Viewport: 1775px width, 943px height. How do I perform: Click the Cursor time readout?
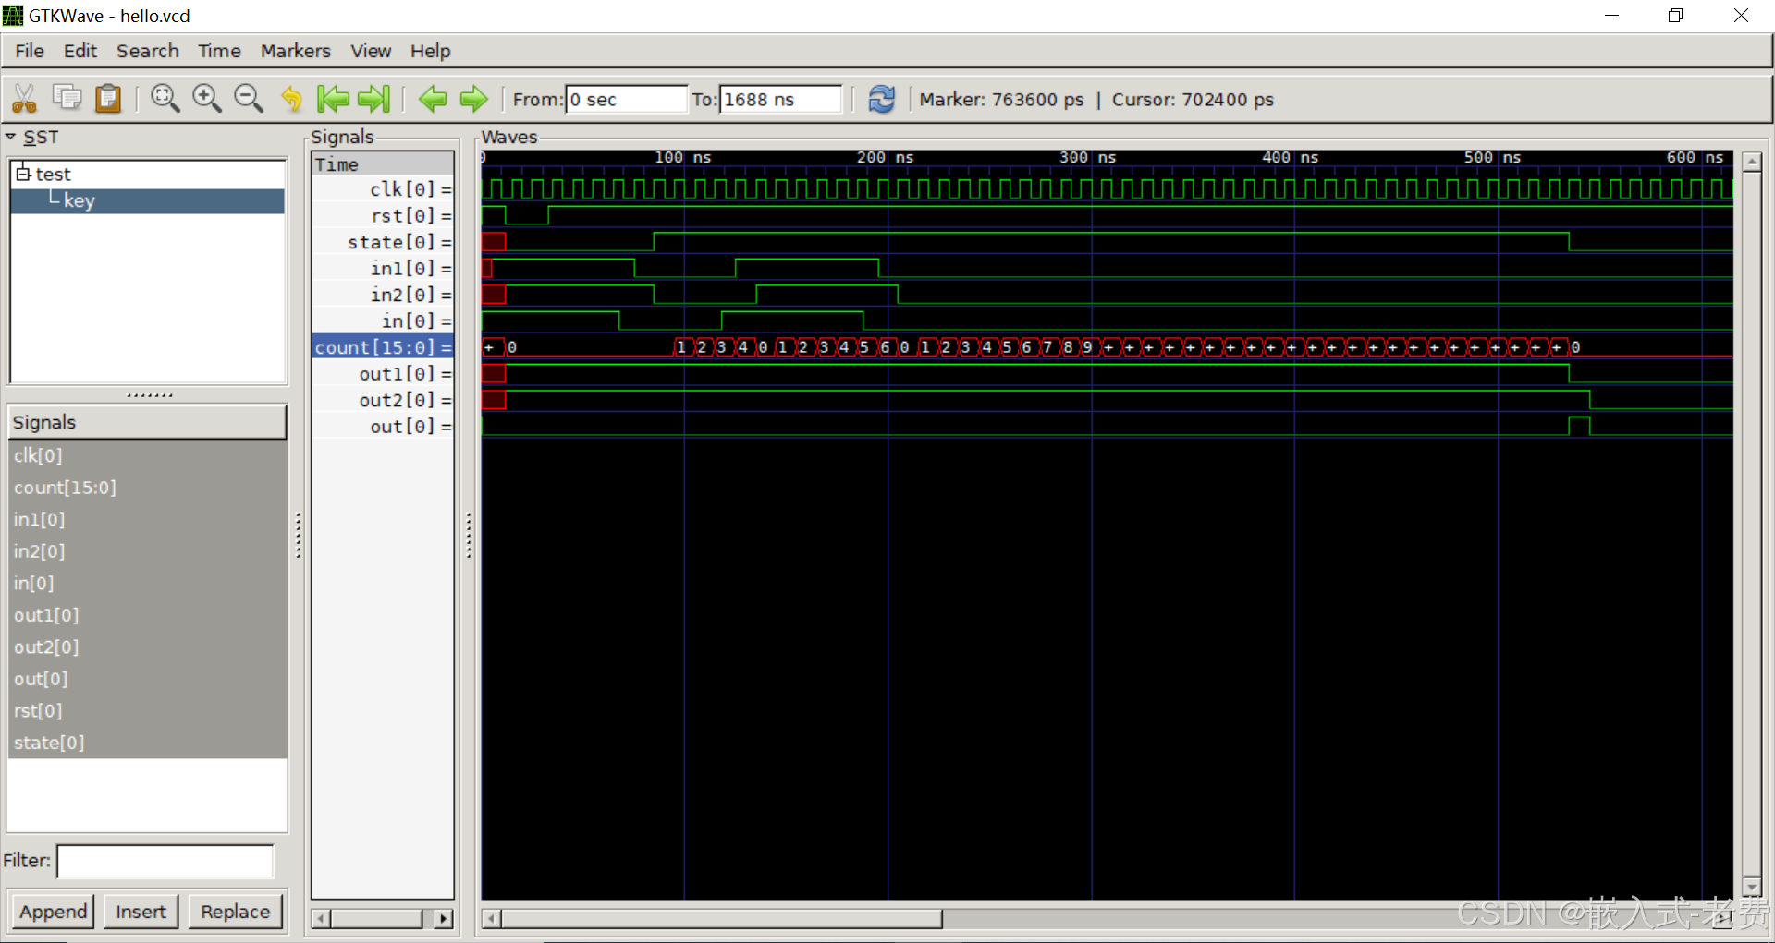point(1193,99)
